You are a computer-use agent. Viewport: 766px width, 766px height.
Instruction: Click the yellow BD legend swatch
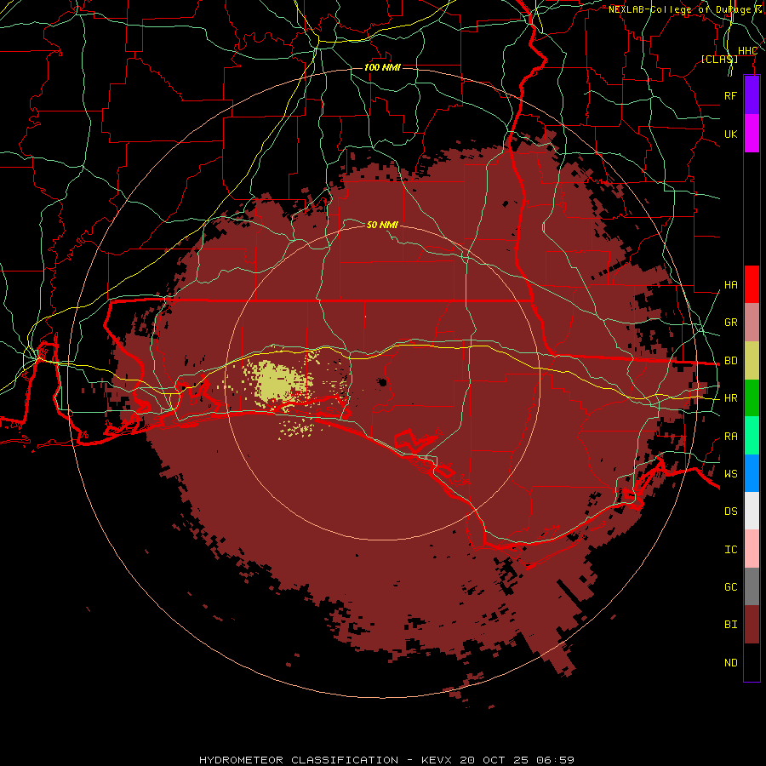[x=752, y=361]
